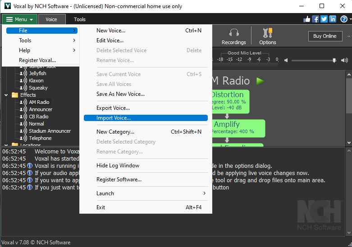Click the 'Voxal v 7.08 © NCH Software' status text

[36, 243]
